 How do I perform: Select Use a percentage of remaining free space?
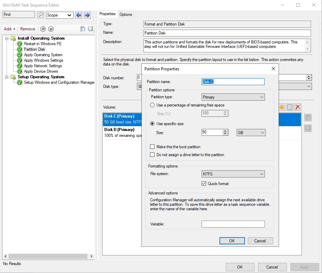(152, 105)
